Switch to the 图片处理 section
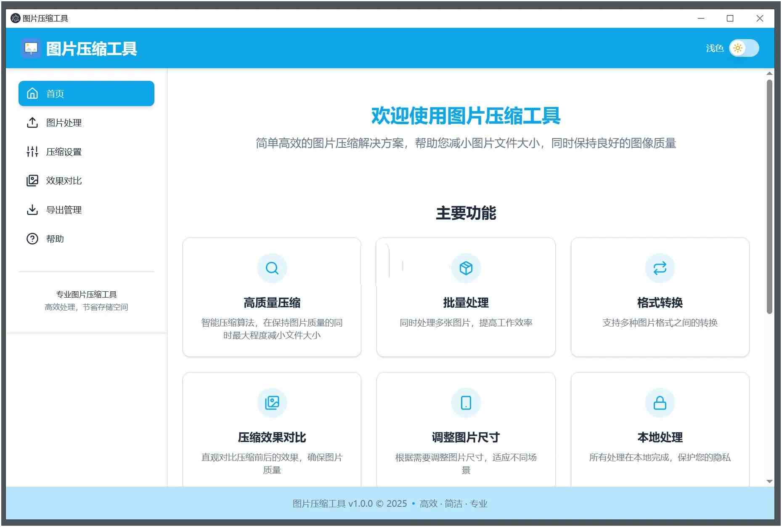 click(64, 122)
